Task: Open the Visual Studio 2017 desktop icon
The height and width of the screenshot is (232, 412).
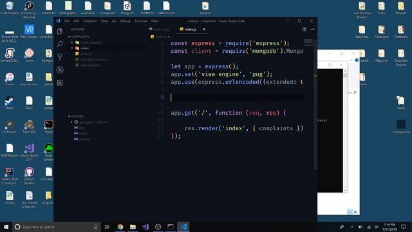Action: point(29,152)
